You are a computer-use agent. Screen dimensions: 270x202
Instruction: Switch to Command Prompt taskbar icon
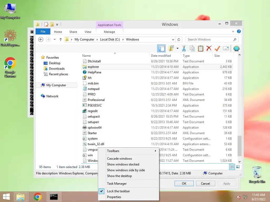pyautogui.click(x=54, y=197)
